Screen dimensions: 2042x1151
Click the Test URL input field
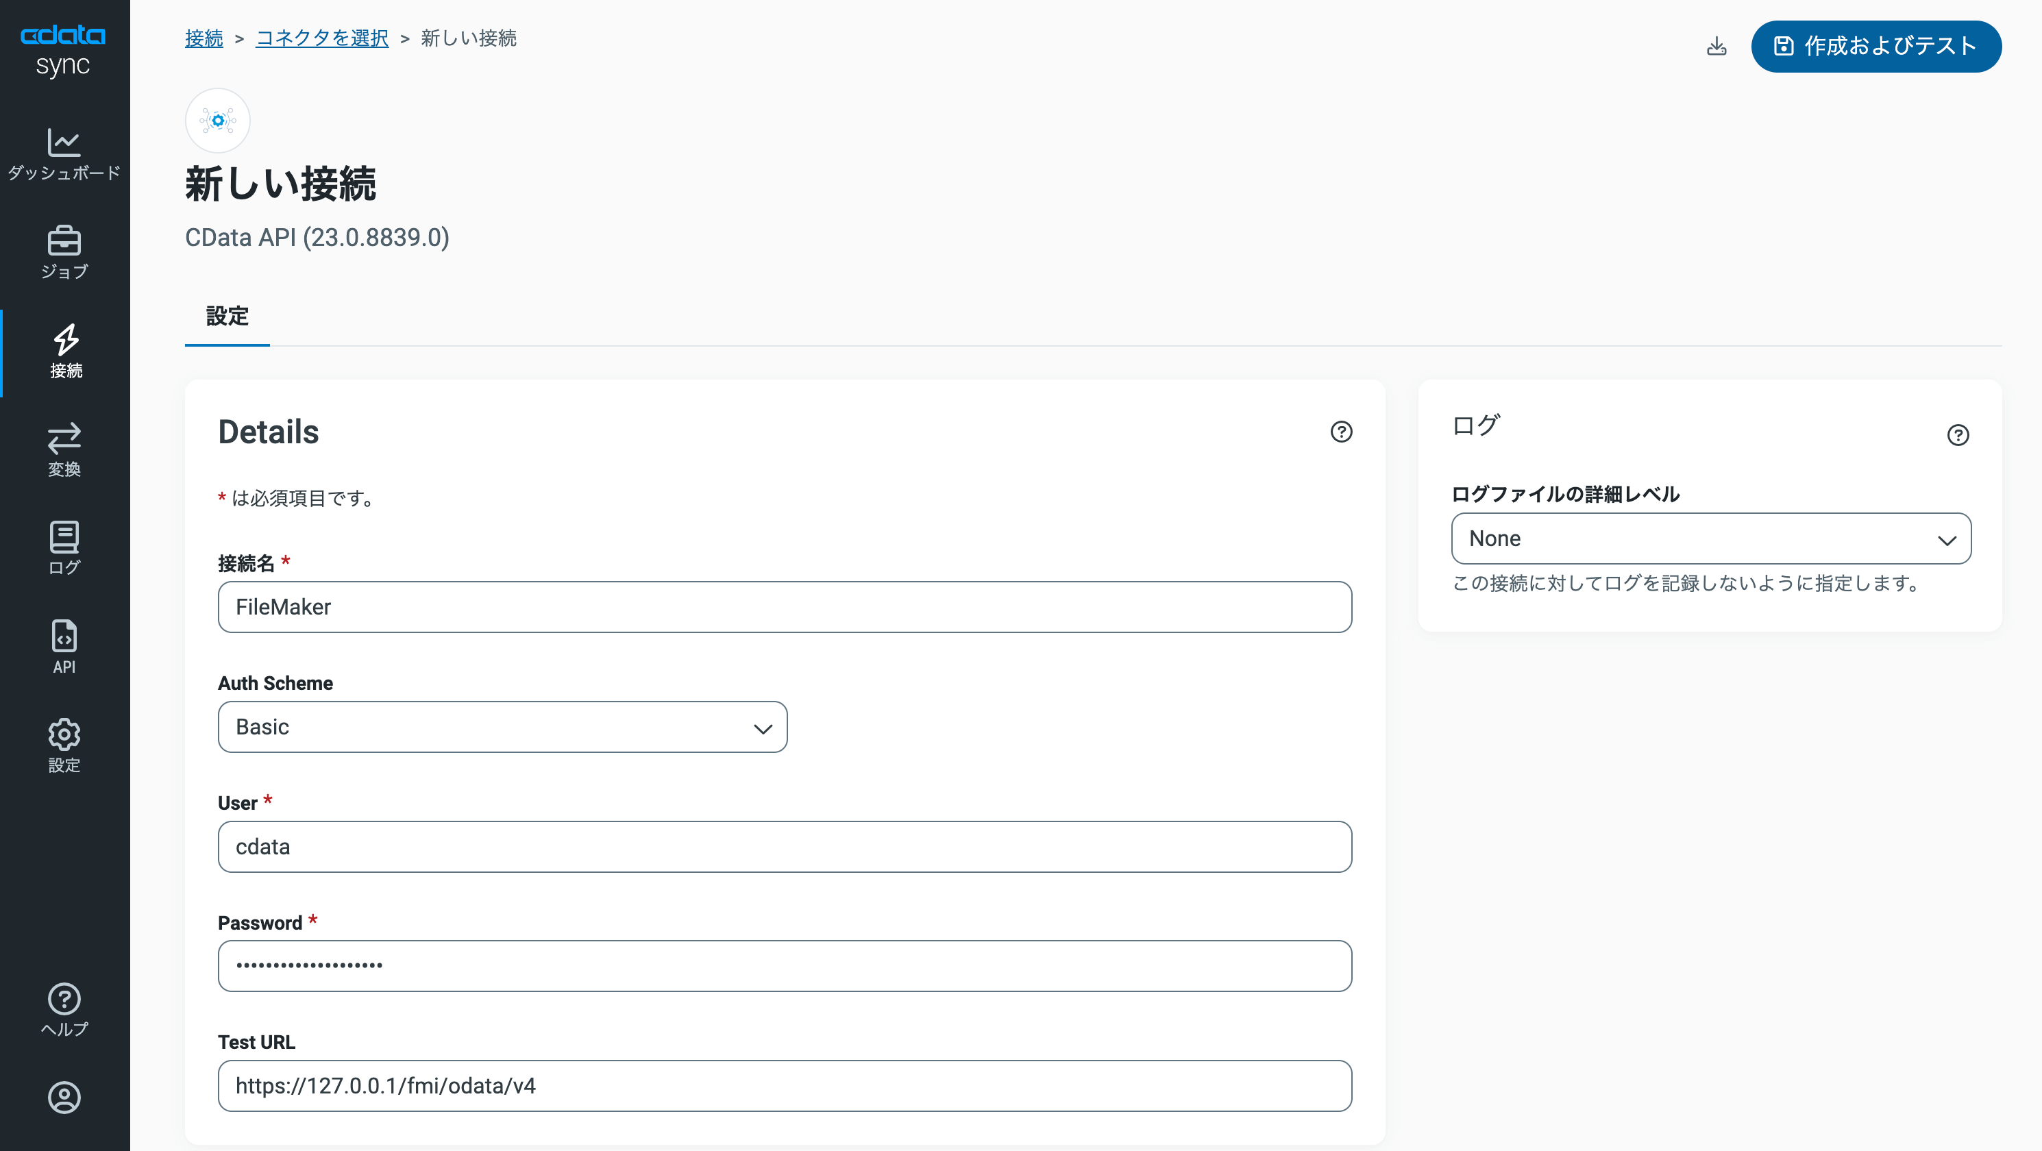[x=784, y=1086]
